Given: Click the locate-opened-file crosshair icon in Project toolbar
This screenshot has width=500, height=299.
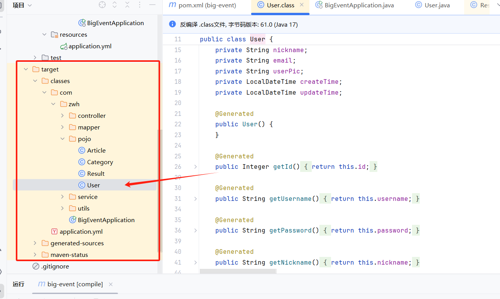Looking at the screenshot, I should 102,5.
